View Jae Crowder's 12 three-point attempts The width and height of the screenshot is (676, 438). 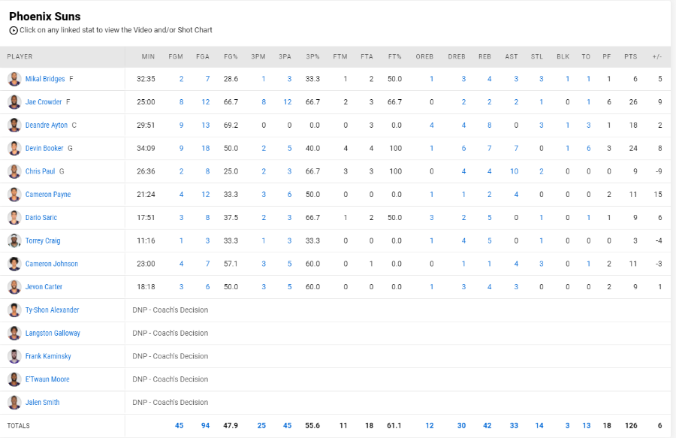point(288,102)
